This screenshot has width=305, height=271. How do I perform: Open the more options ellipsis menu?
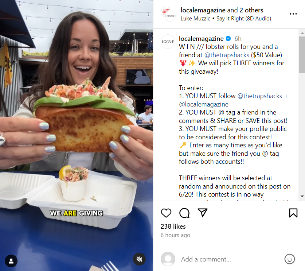[293, 14]
